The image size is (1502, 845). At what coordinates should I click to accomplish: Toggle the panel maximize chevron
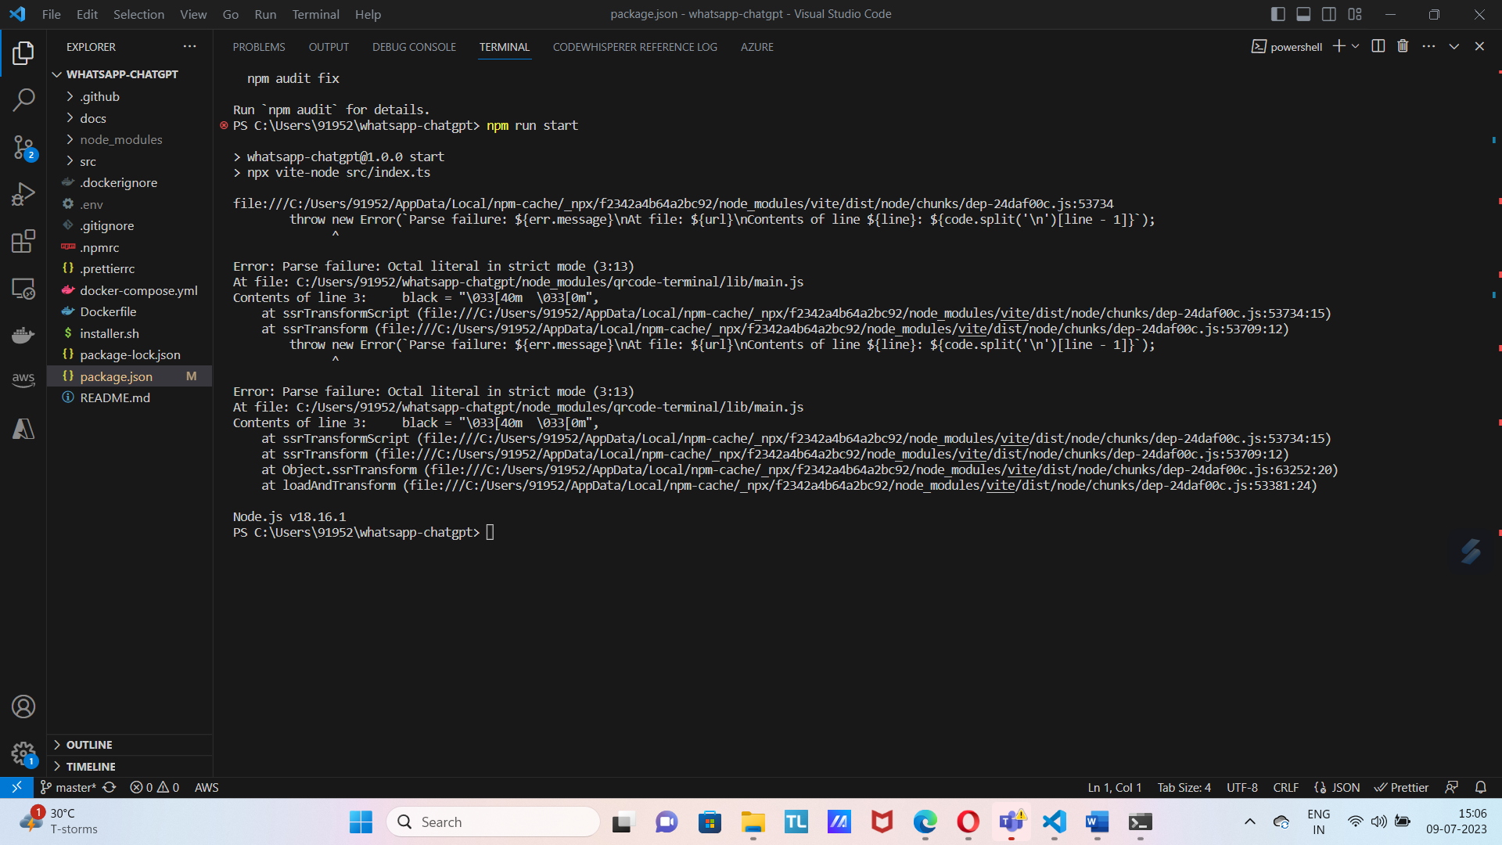coord(1453,46)
